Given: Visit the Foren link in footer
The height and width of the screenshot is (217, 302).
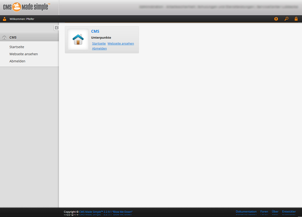Looking at the screenshot, I should 264,211.
